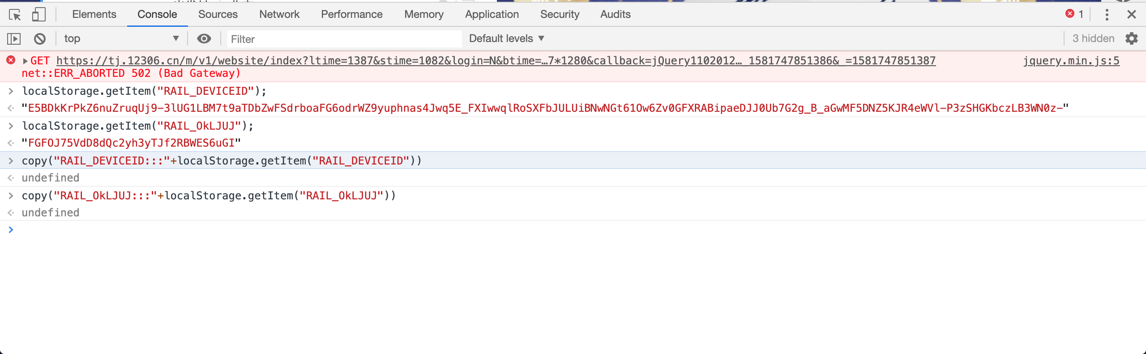
Task: Switch to the Elements tab
Action: point(94,15)
